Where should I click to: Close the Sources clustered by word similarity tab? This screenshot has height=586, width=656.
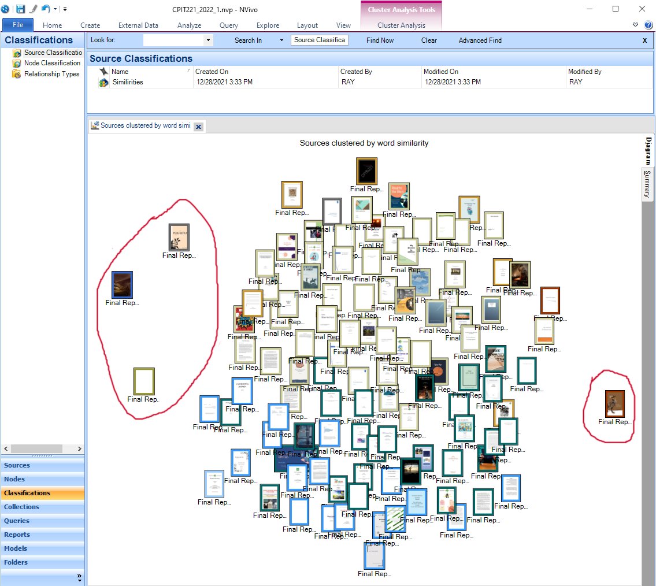[x=199, y=127]
